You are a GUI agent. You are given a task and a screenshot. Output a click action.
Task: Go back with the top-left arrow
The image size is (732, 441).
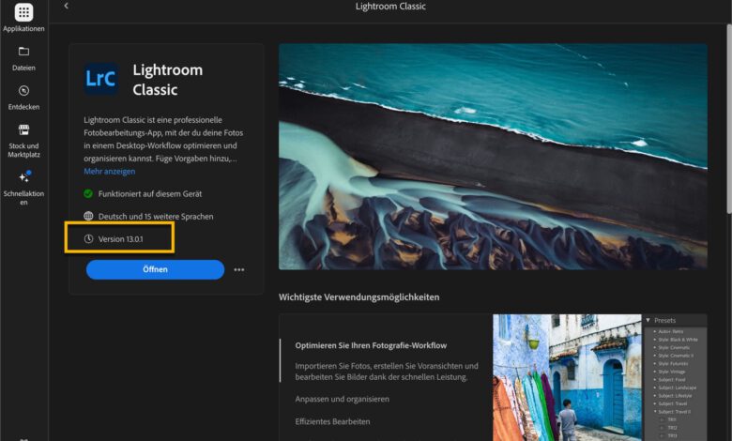click(67, 6)
